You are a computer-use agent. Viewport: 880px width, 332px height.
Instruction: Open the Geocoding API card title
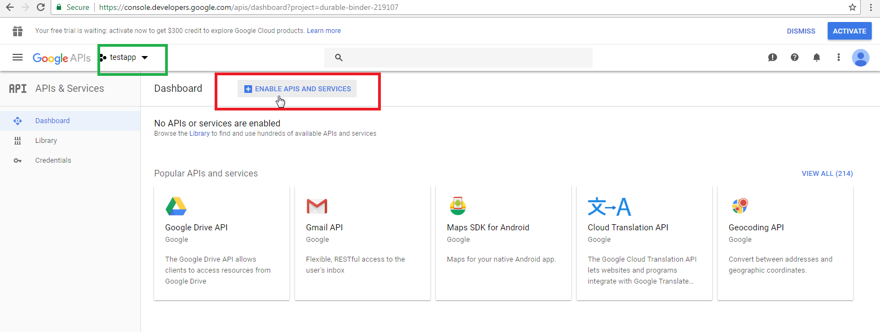(756, 228)
